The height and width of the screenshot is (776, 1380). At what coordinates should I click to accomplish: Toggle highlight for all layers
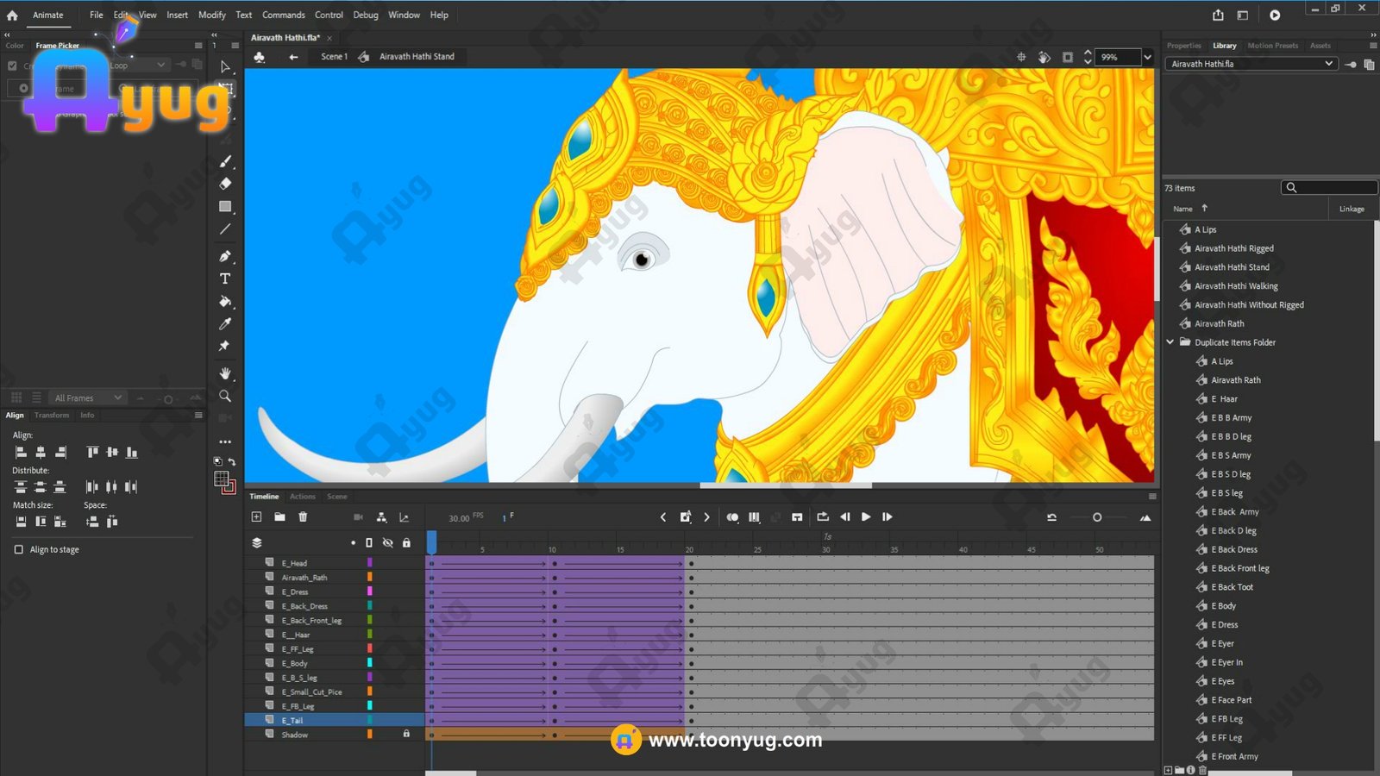point(353,542)
